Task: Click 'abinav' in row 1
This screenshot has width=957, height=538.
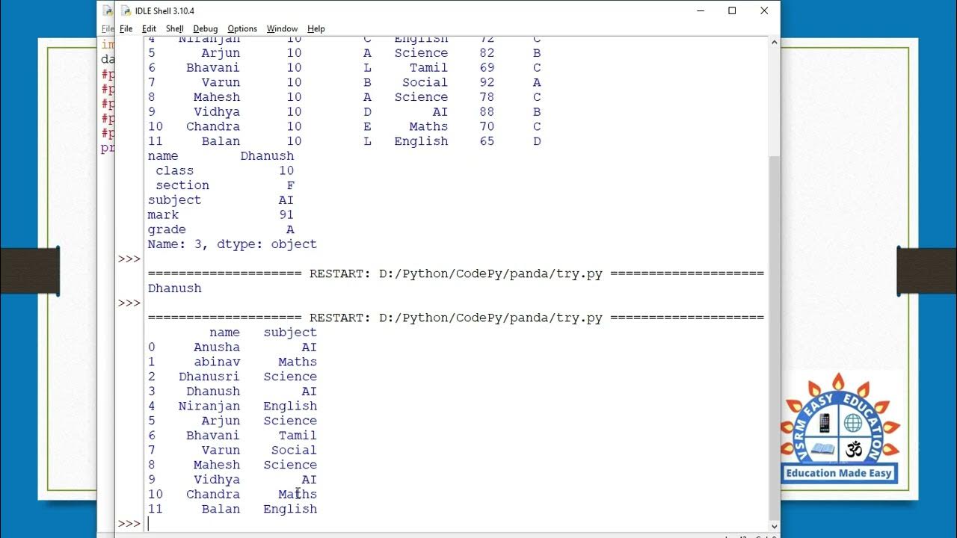Action: click(217, 362)
